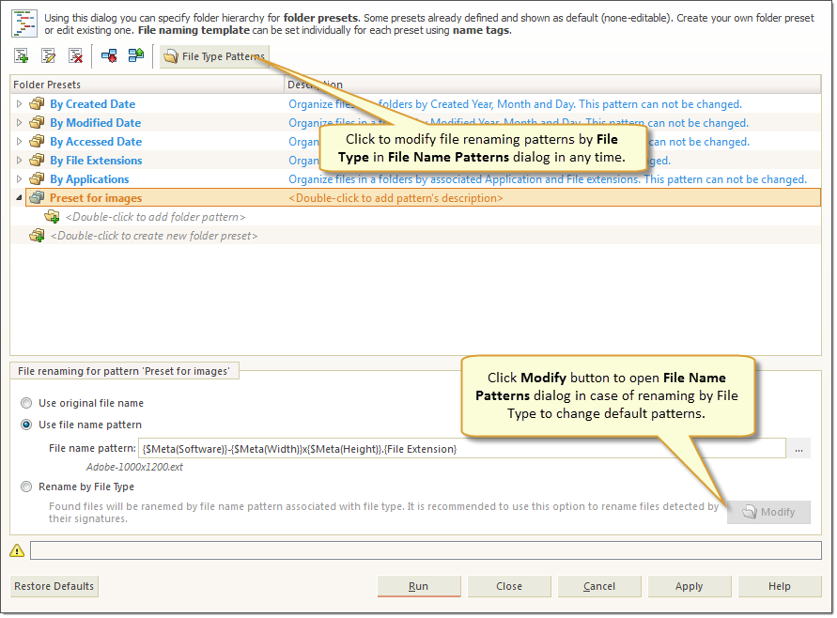The height and width of the screenshot is (618, 837).
Task: Collapse the Preset for images node
Action: pos(19,197)
